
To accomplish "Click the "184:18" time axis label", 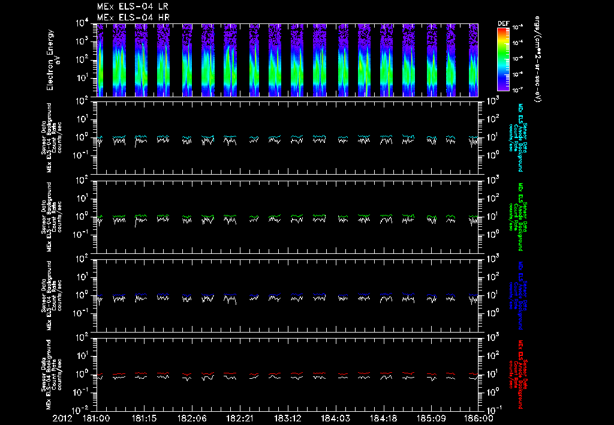I will pos(383,418).
